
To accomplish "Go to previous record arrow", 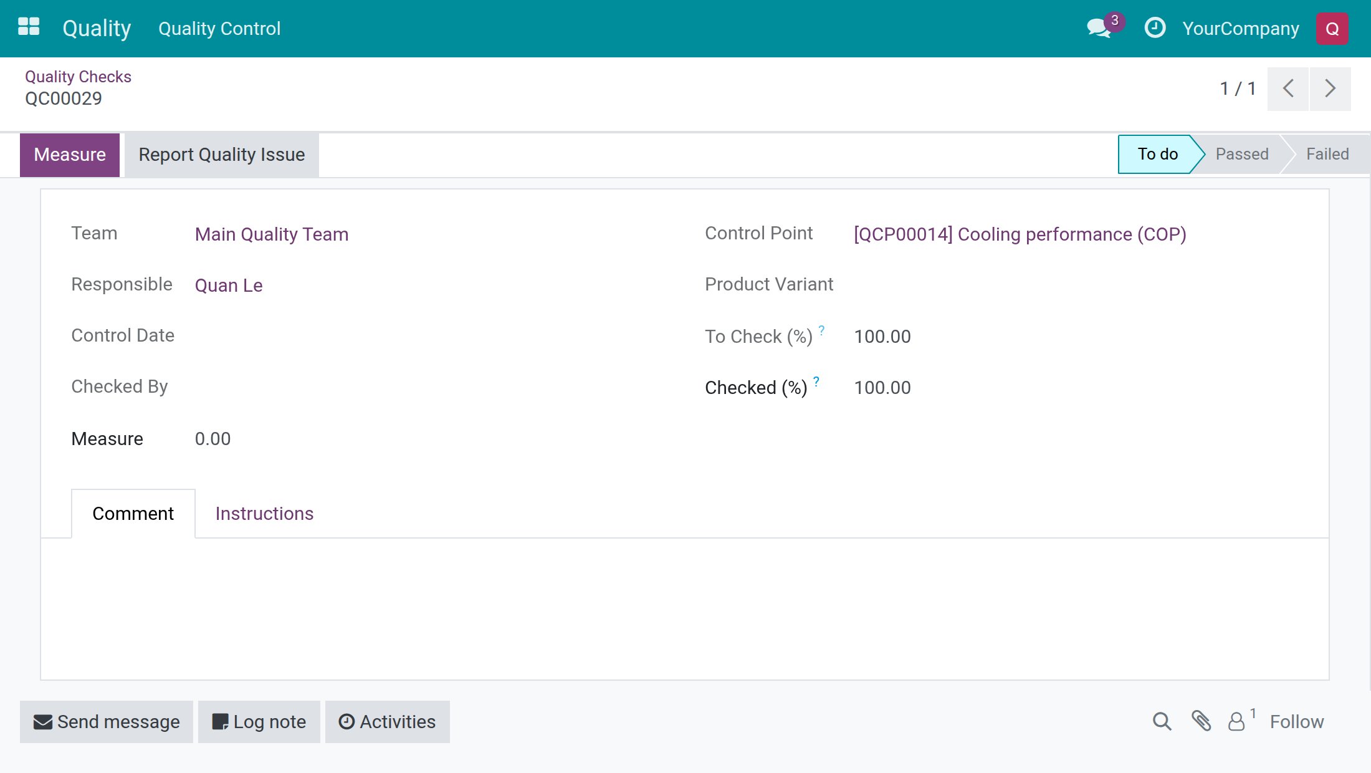I will pyautogui.click(x=1288, y=89).
